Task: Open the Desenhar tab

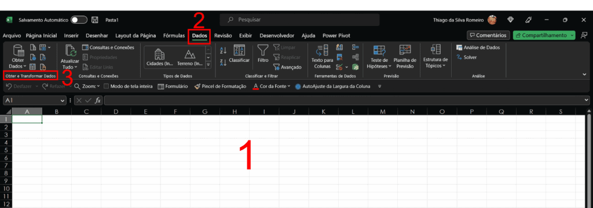Action: tap(97, 35)
